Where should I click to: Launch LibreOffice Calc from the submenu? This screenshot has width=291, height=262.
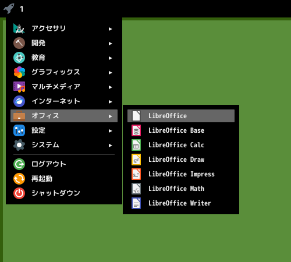181,145
